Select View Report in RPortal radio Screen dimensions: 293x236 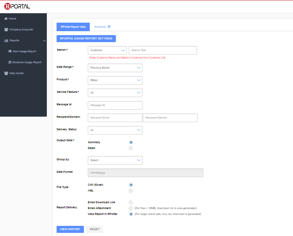pyautogui.click(x=131, y=214)
